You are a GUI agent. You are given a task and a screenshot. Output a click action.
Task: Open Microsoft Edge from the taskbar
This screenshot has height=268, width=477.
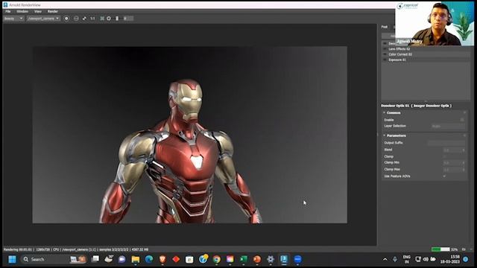point(149,259)
